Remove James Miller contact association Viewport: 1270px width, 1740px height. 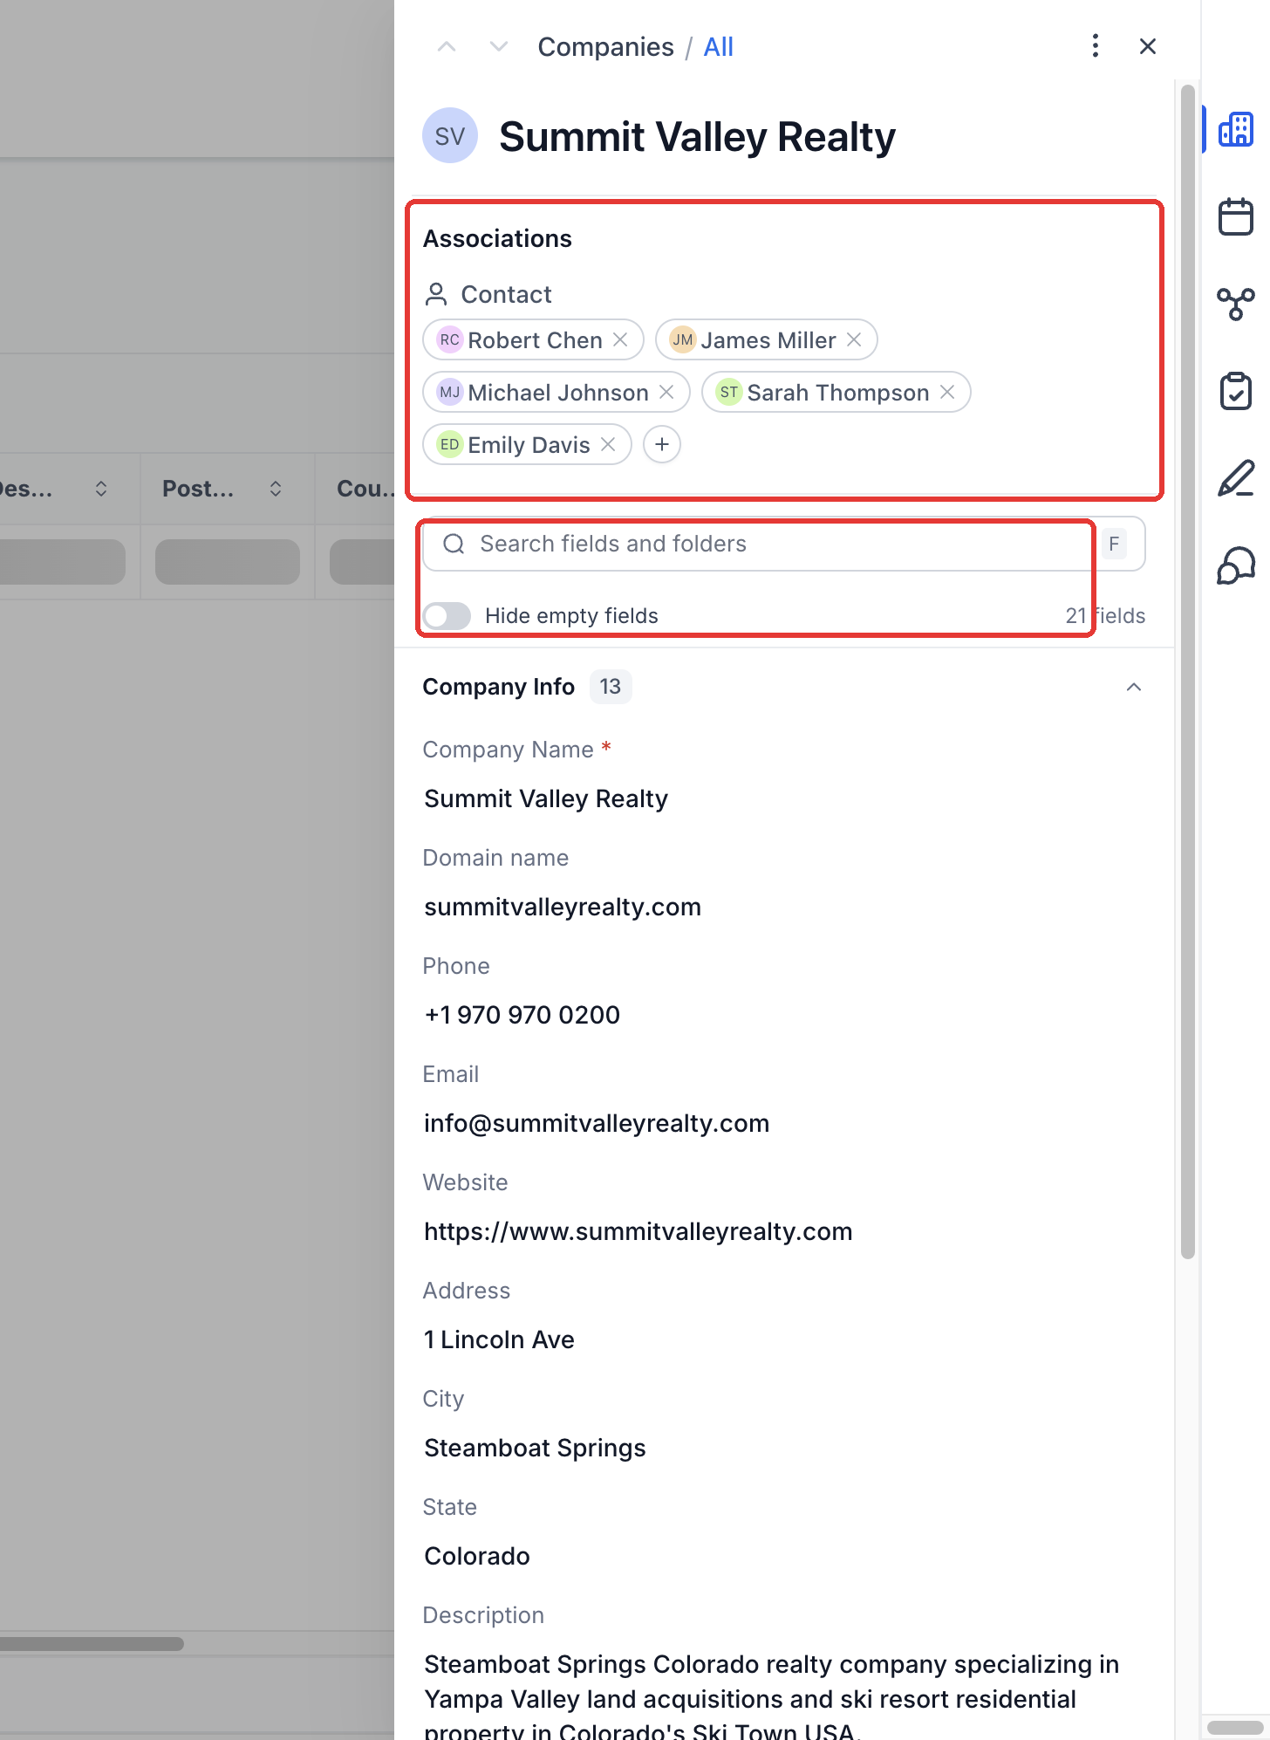point(854,339)
